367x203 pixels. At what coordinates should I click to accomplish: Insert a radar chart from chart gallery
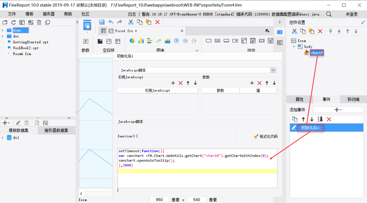coord(185,41)
